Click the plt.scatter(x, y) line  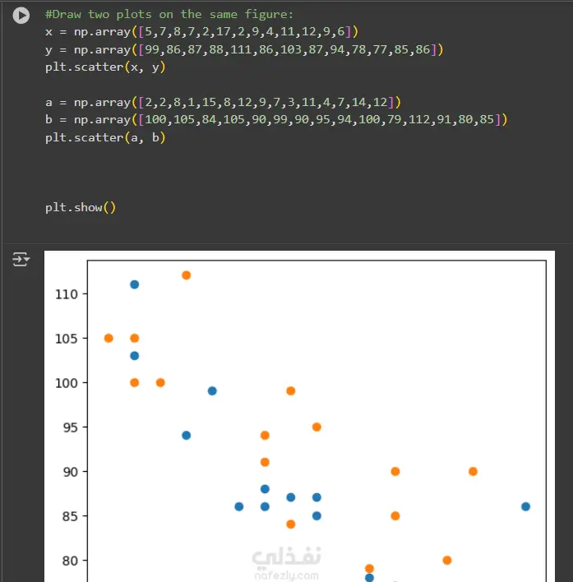tap(105, 67)
